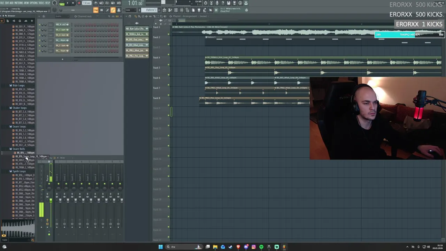The height and width of the screenshot is (251, 446).
Task: Open the TOOLS menu
Action: pyautogui.click(x=41, y=3)
